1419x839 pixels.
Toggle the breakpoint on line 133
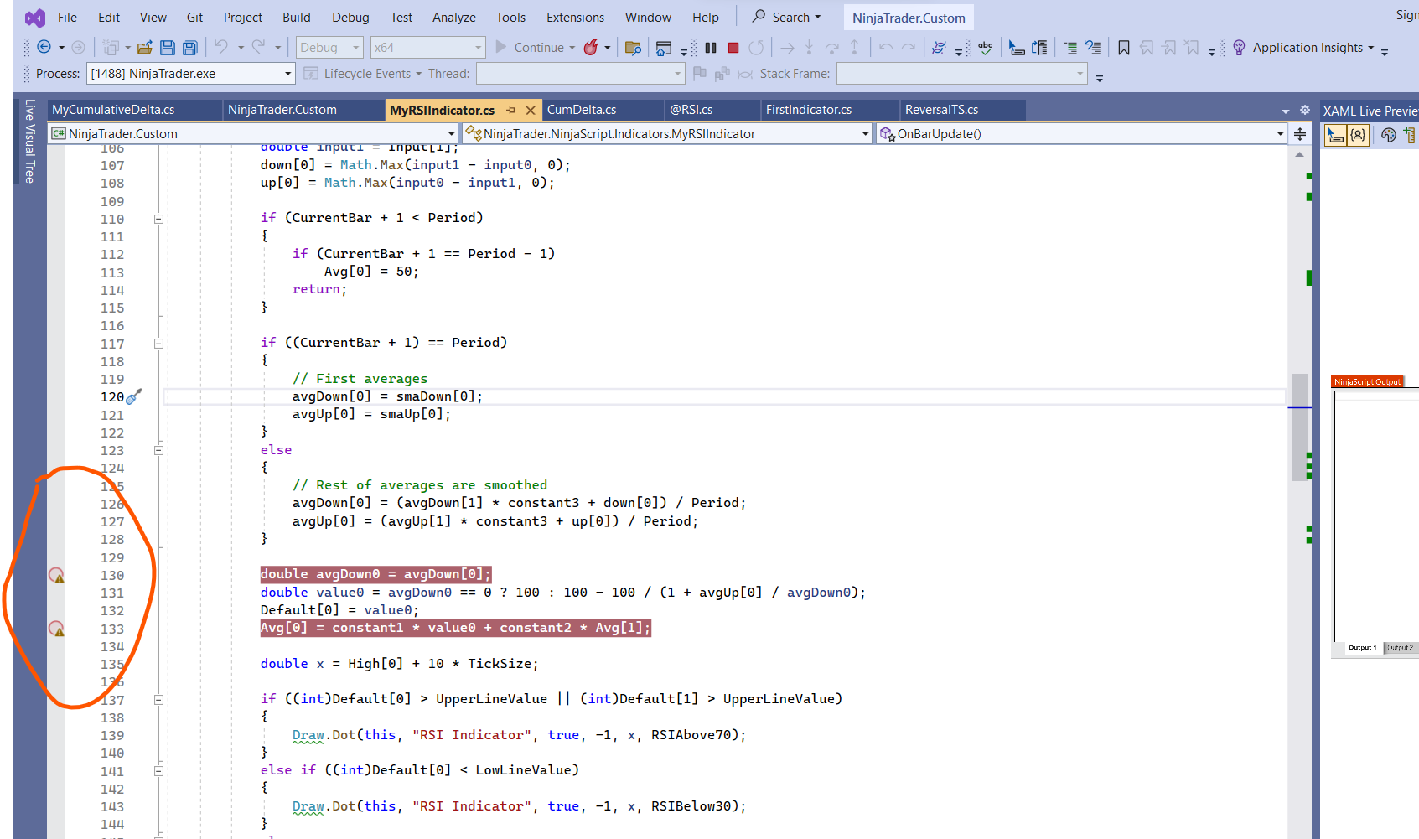coord(56,629)
